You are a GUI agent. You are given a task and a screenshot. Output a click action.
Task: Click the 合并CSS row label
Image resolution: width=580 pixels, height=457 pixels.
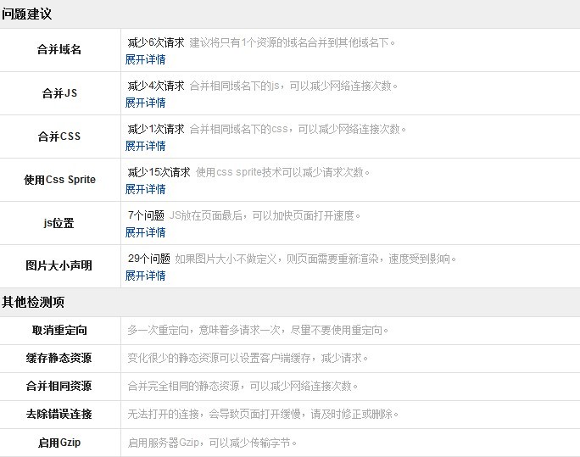click(x=59, y=137)
